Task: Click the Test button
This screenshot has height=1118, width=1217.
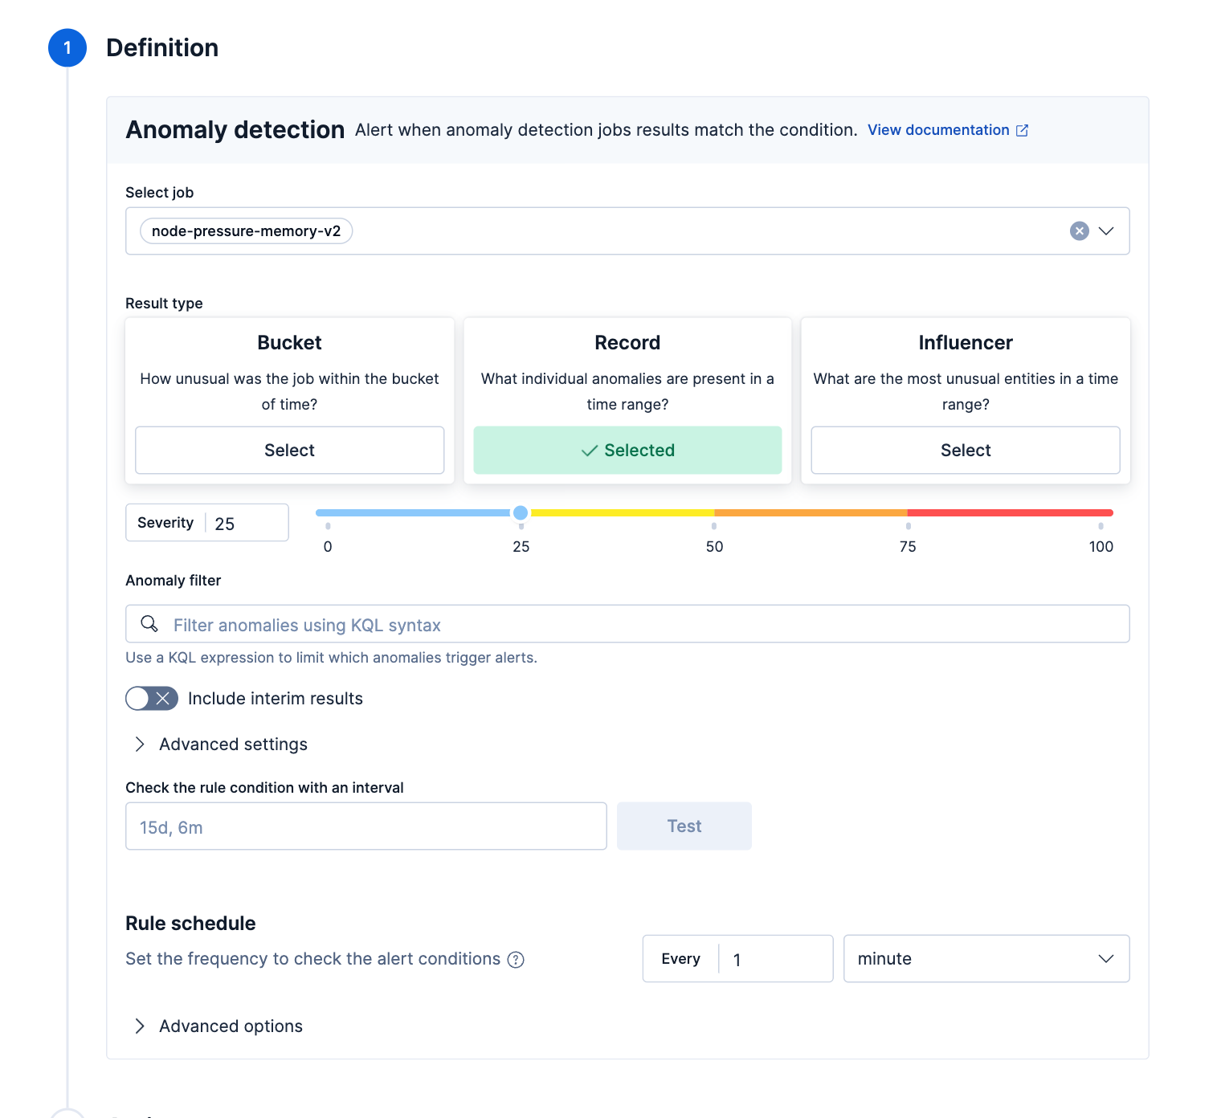Action: (684, 826)
